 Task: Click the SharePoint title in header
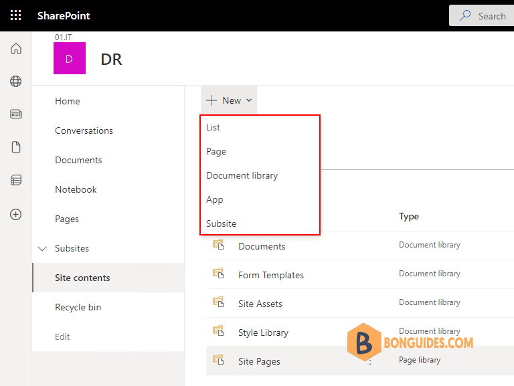click(x=64, y=16)
